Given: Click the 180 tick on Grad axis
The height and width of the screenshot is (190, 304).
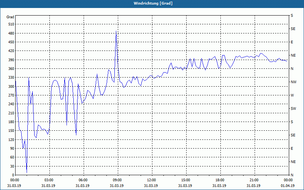Looking at the screenshot, I should (11, 122).
